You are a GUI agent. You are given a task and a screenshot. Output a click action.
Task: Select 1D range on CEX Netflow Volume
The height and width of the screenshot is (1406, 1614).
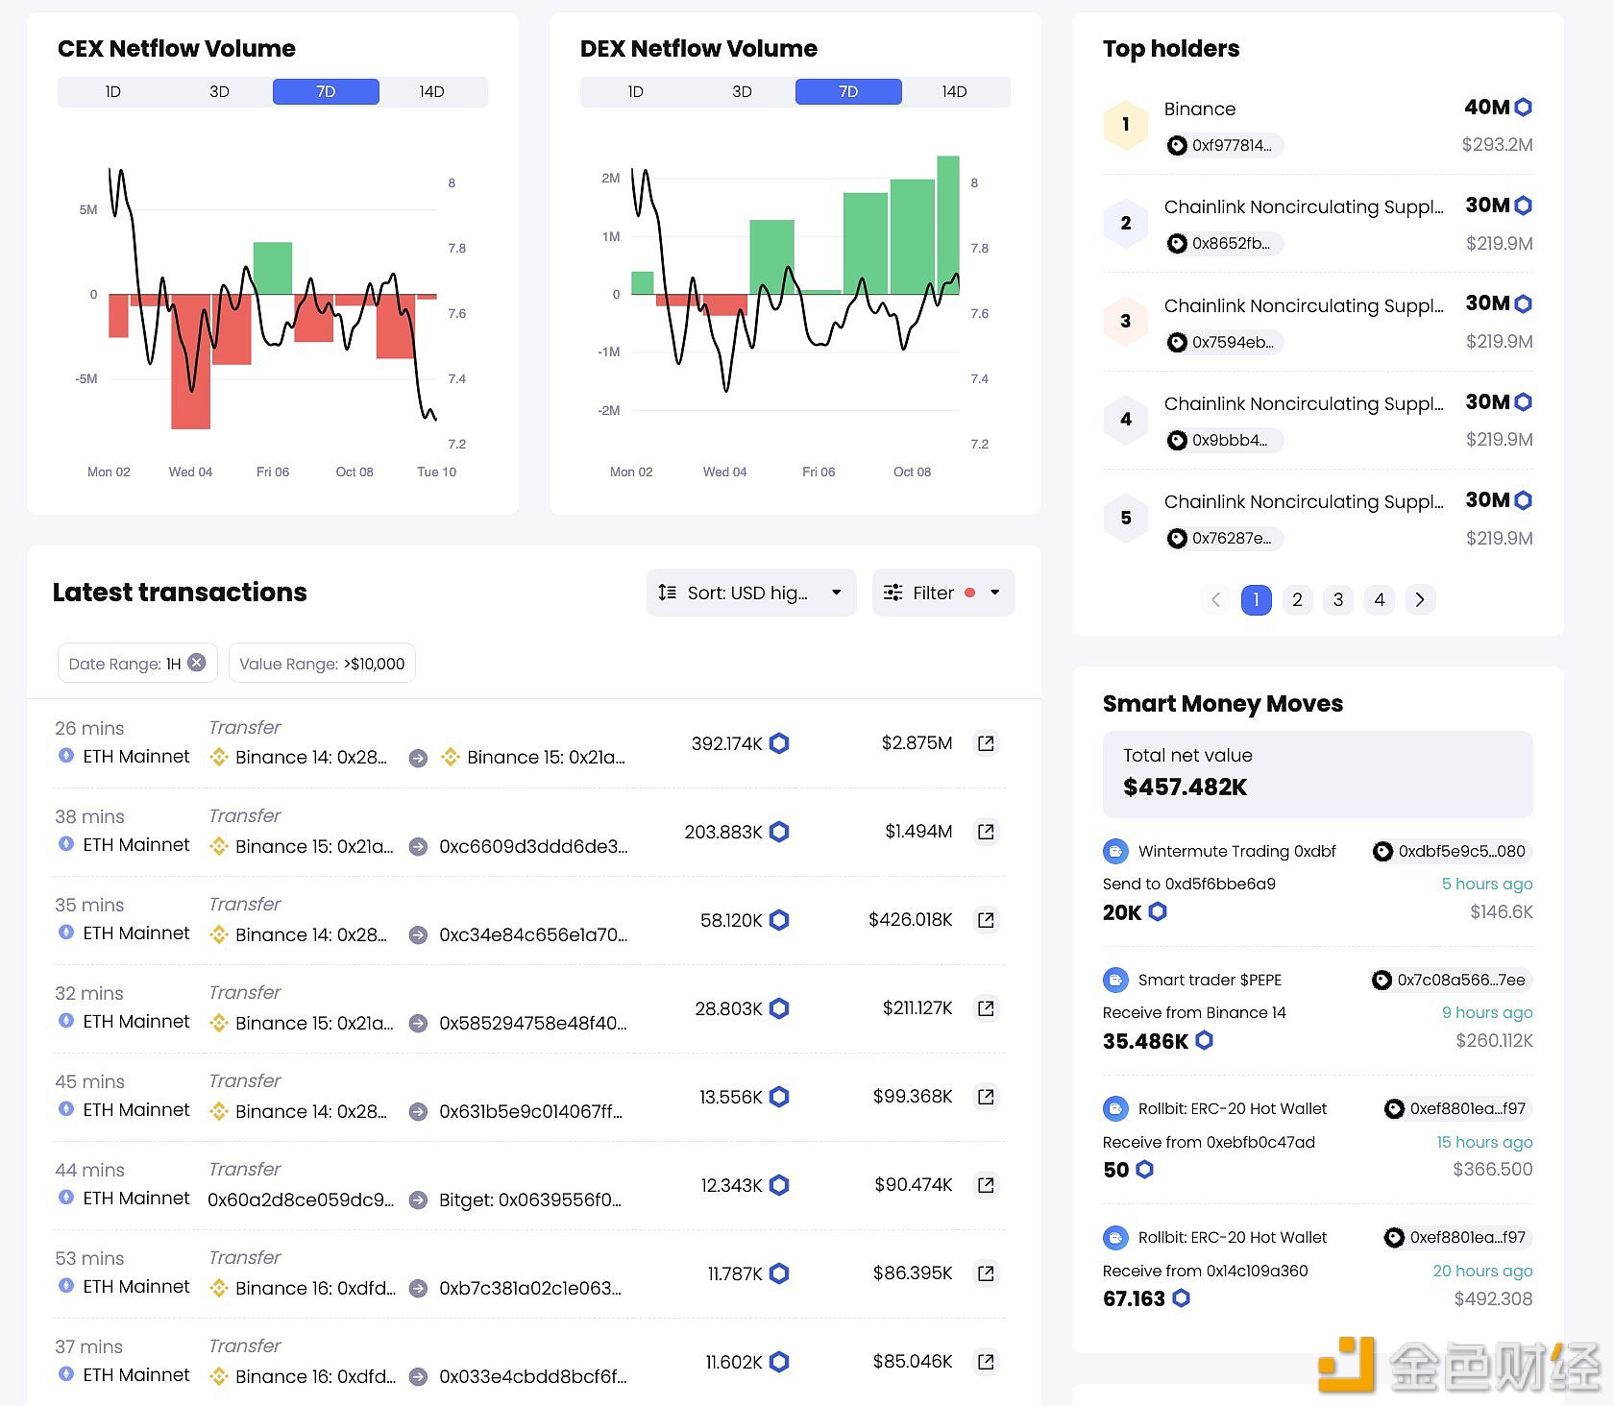pyautogui.click(x=112, y=92)
